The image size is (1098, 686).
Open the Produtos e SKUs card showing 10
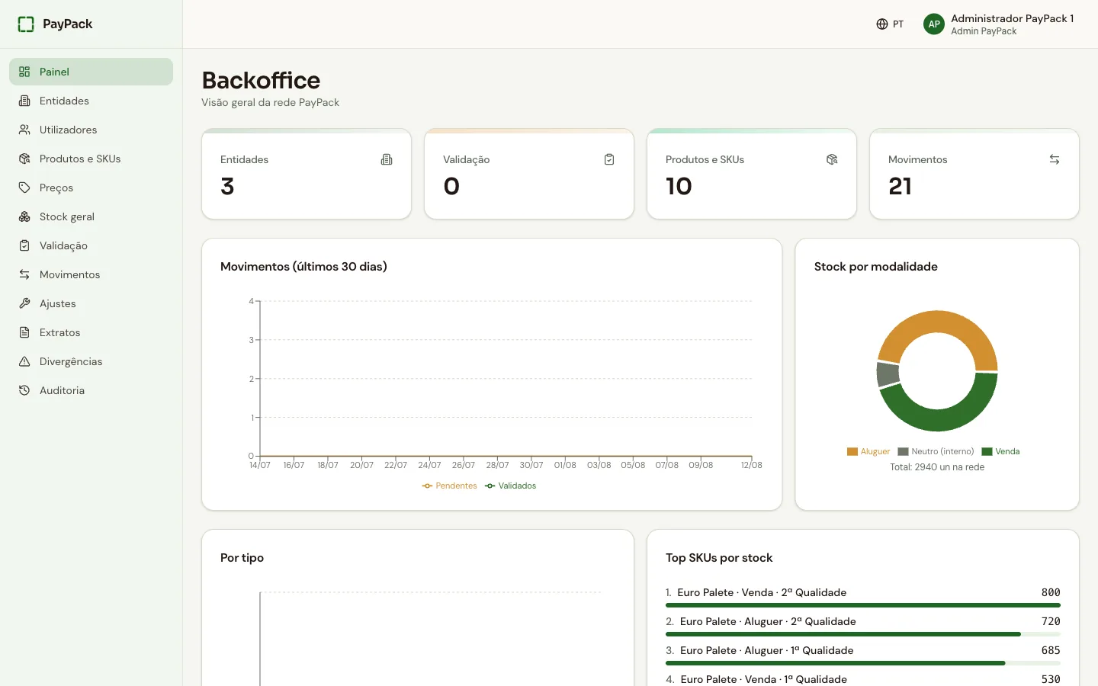752,174
